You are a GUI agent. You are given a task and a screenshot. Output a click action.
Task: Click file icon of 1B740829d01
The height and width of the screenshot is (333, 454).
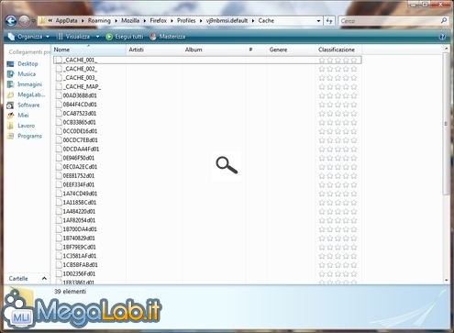click(59, 238)
